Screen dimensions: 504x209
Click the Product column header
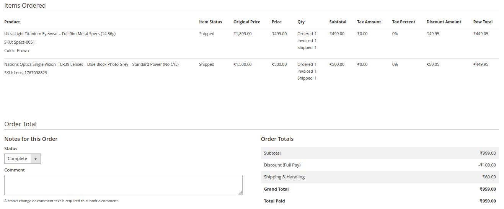click(12, 22)
